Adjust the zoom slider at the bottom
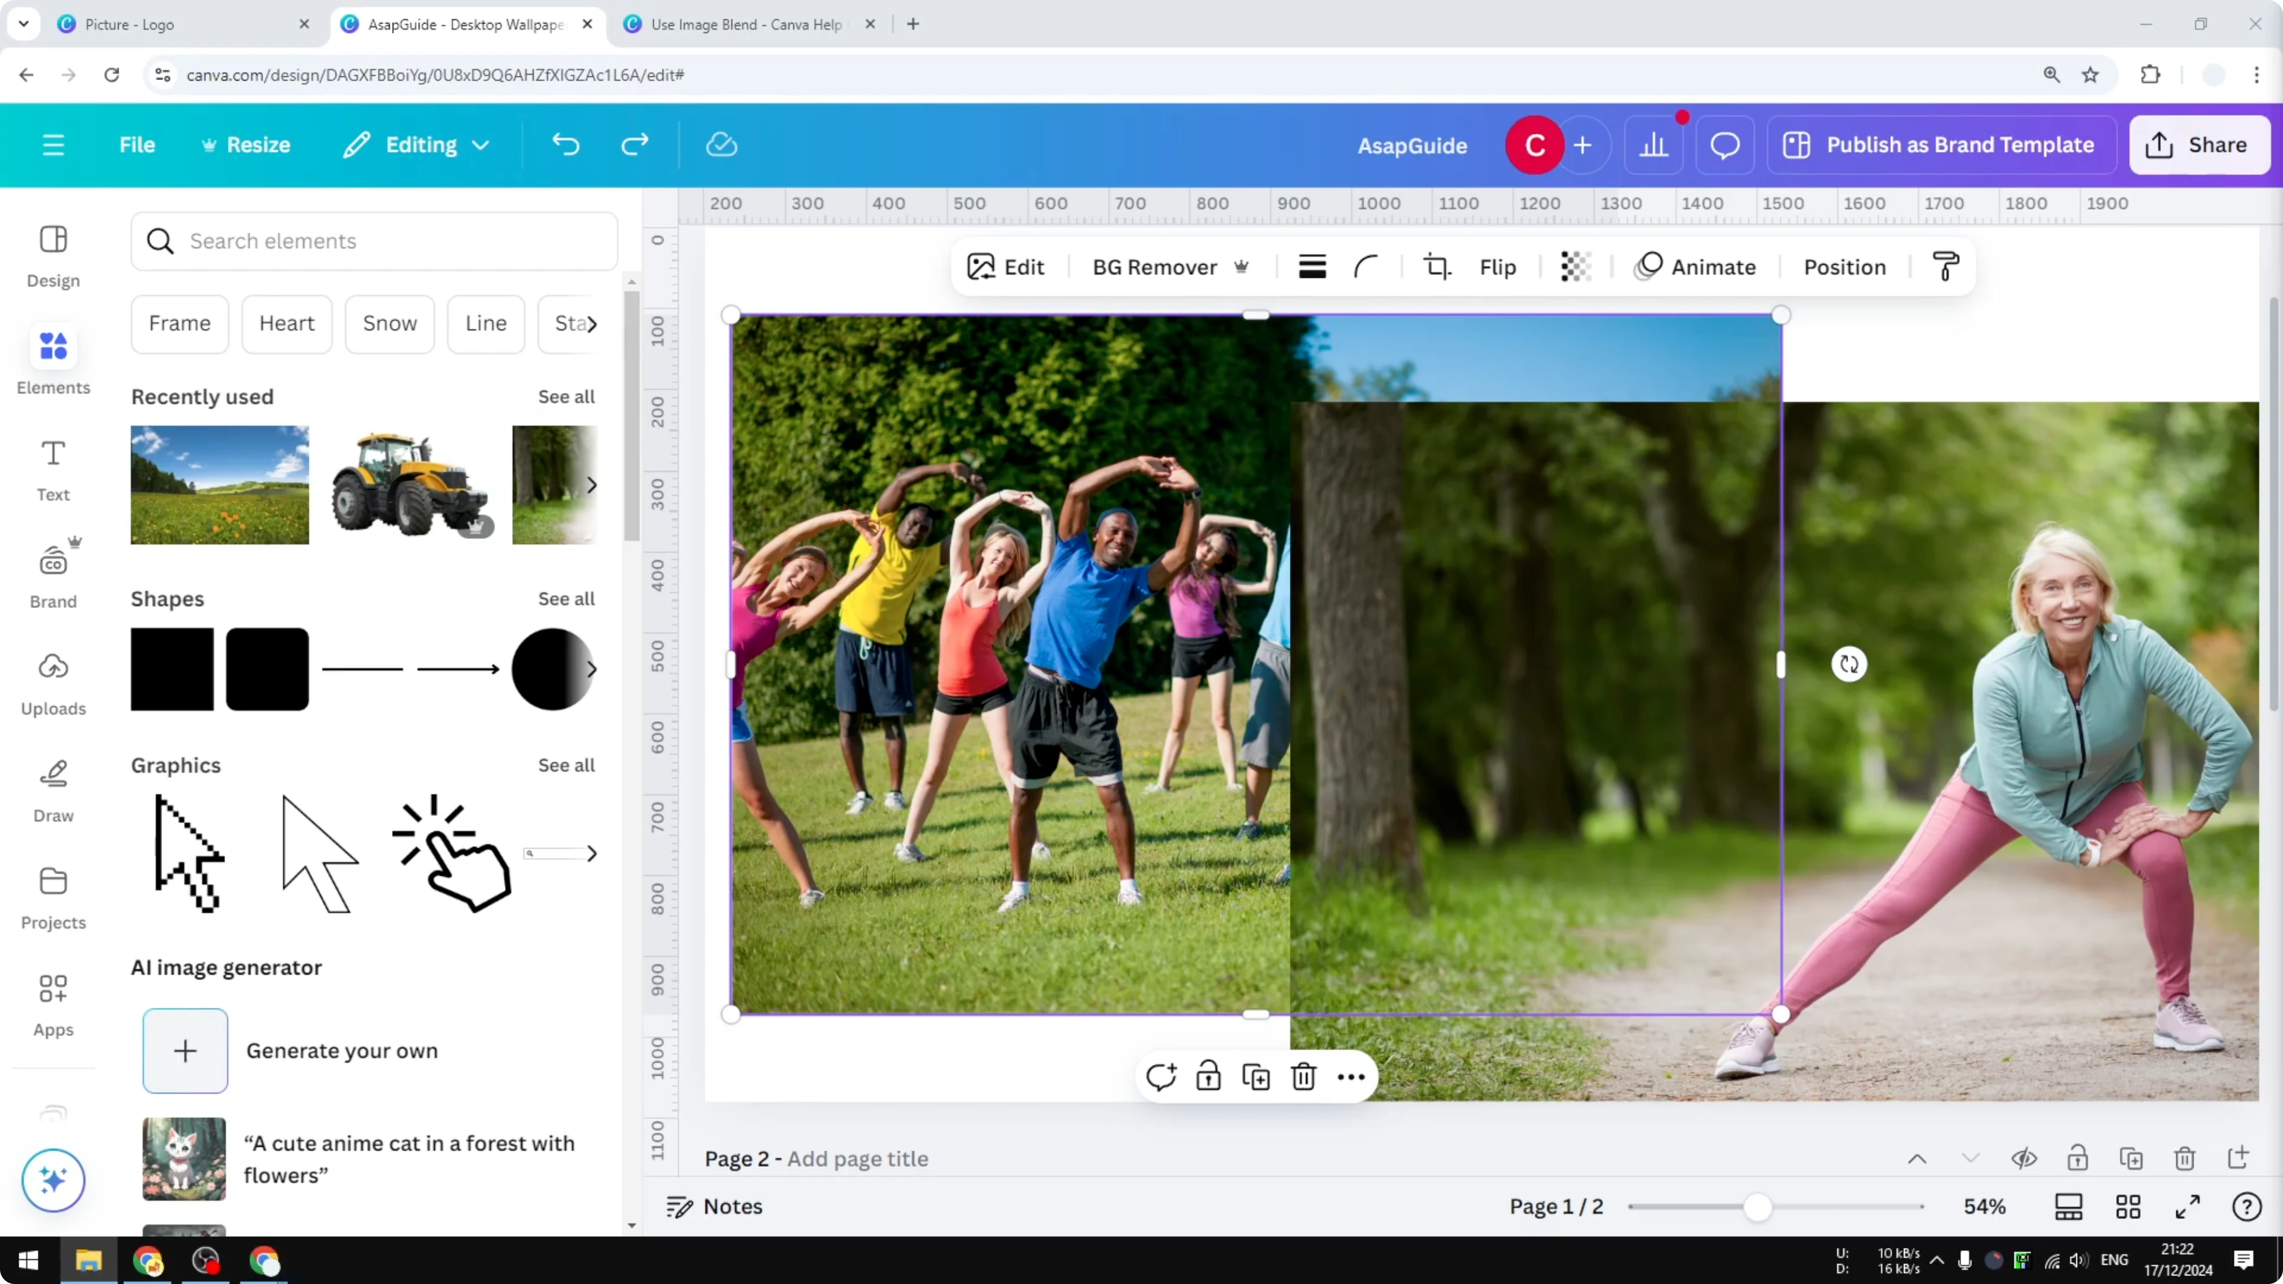 coord(1758,1207)
